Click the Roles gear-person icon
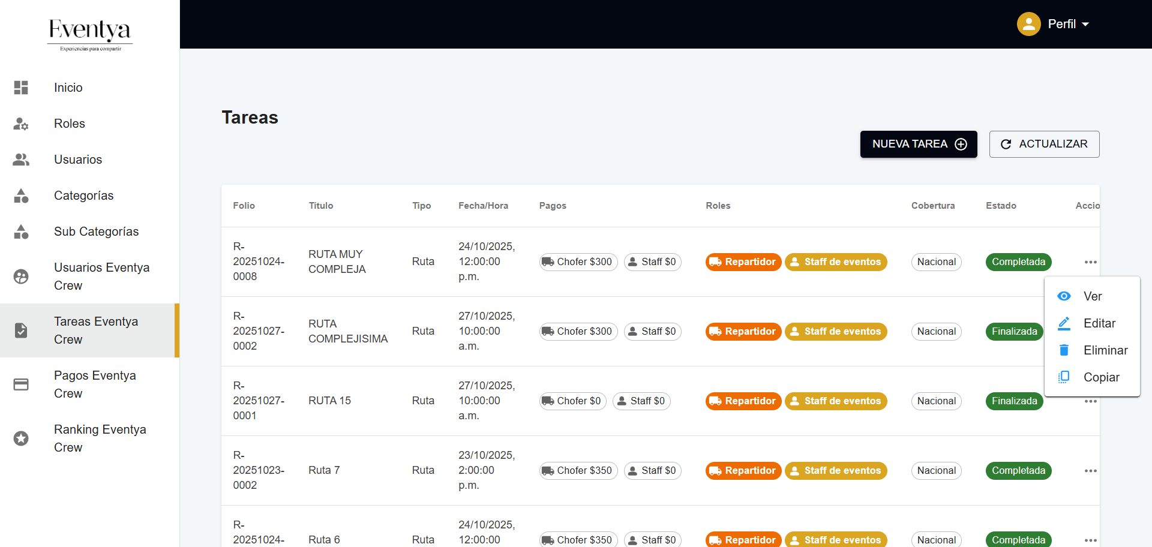The height and width of the screenshot is (547, 1152). [21, 124]
